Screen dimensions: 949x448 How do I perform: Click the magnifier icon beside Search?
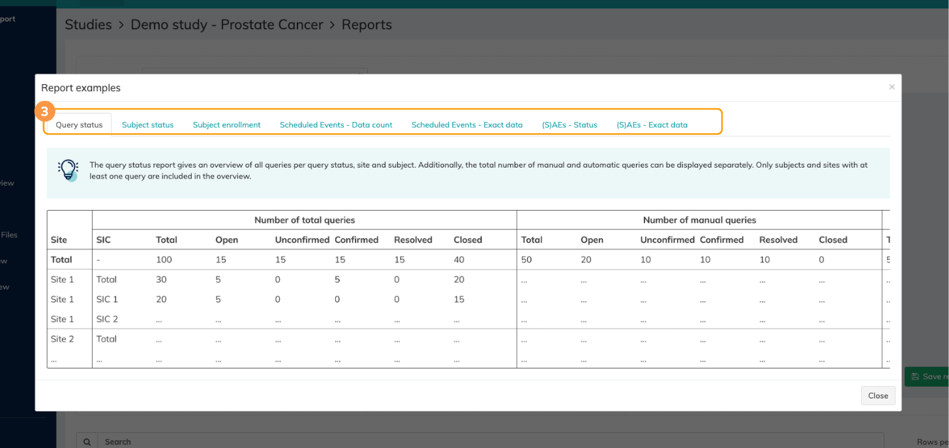87,441
